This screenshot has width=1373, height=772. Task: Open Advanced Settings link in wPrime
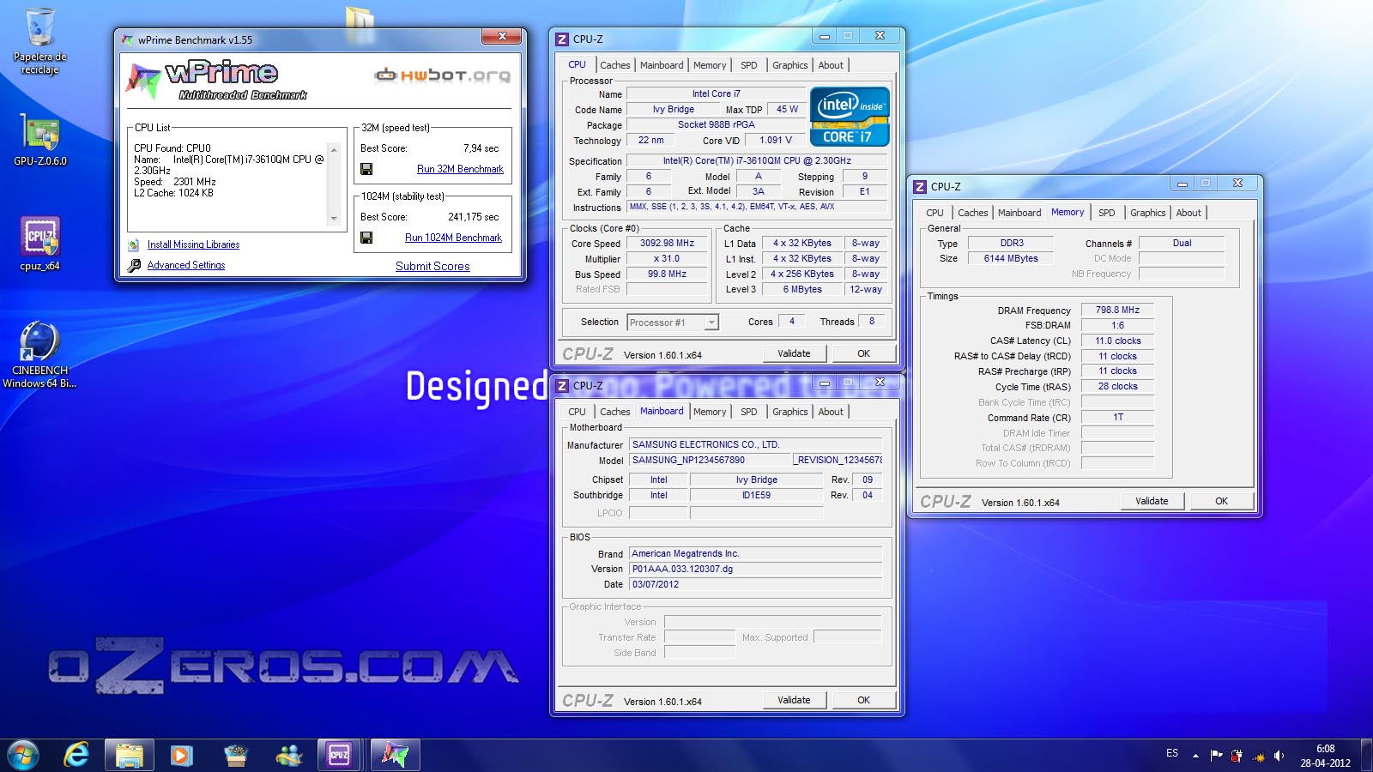tap(186, 265)
